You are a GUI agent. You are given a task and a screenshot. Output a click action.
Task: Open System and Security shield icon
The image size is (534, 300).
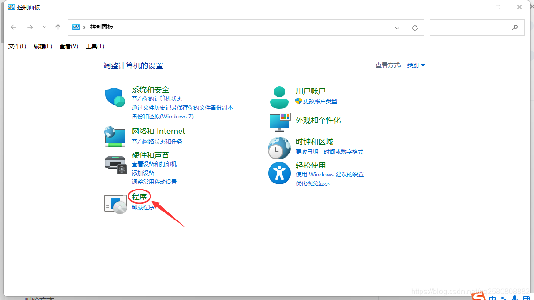pos(115,97)
